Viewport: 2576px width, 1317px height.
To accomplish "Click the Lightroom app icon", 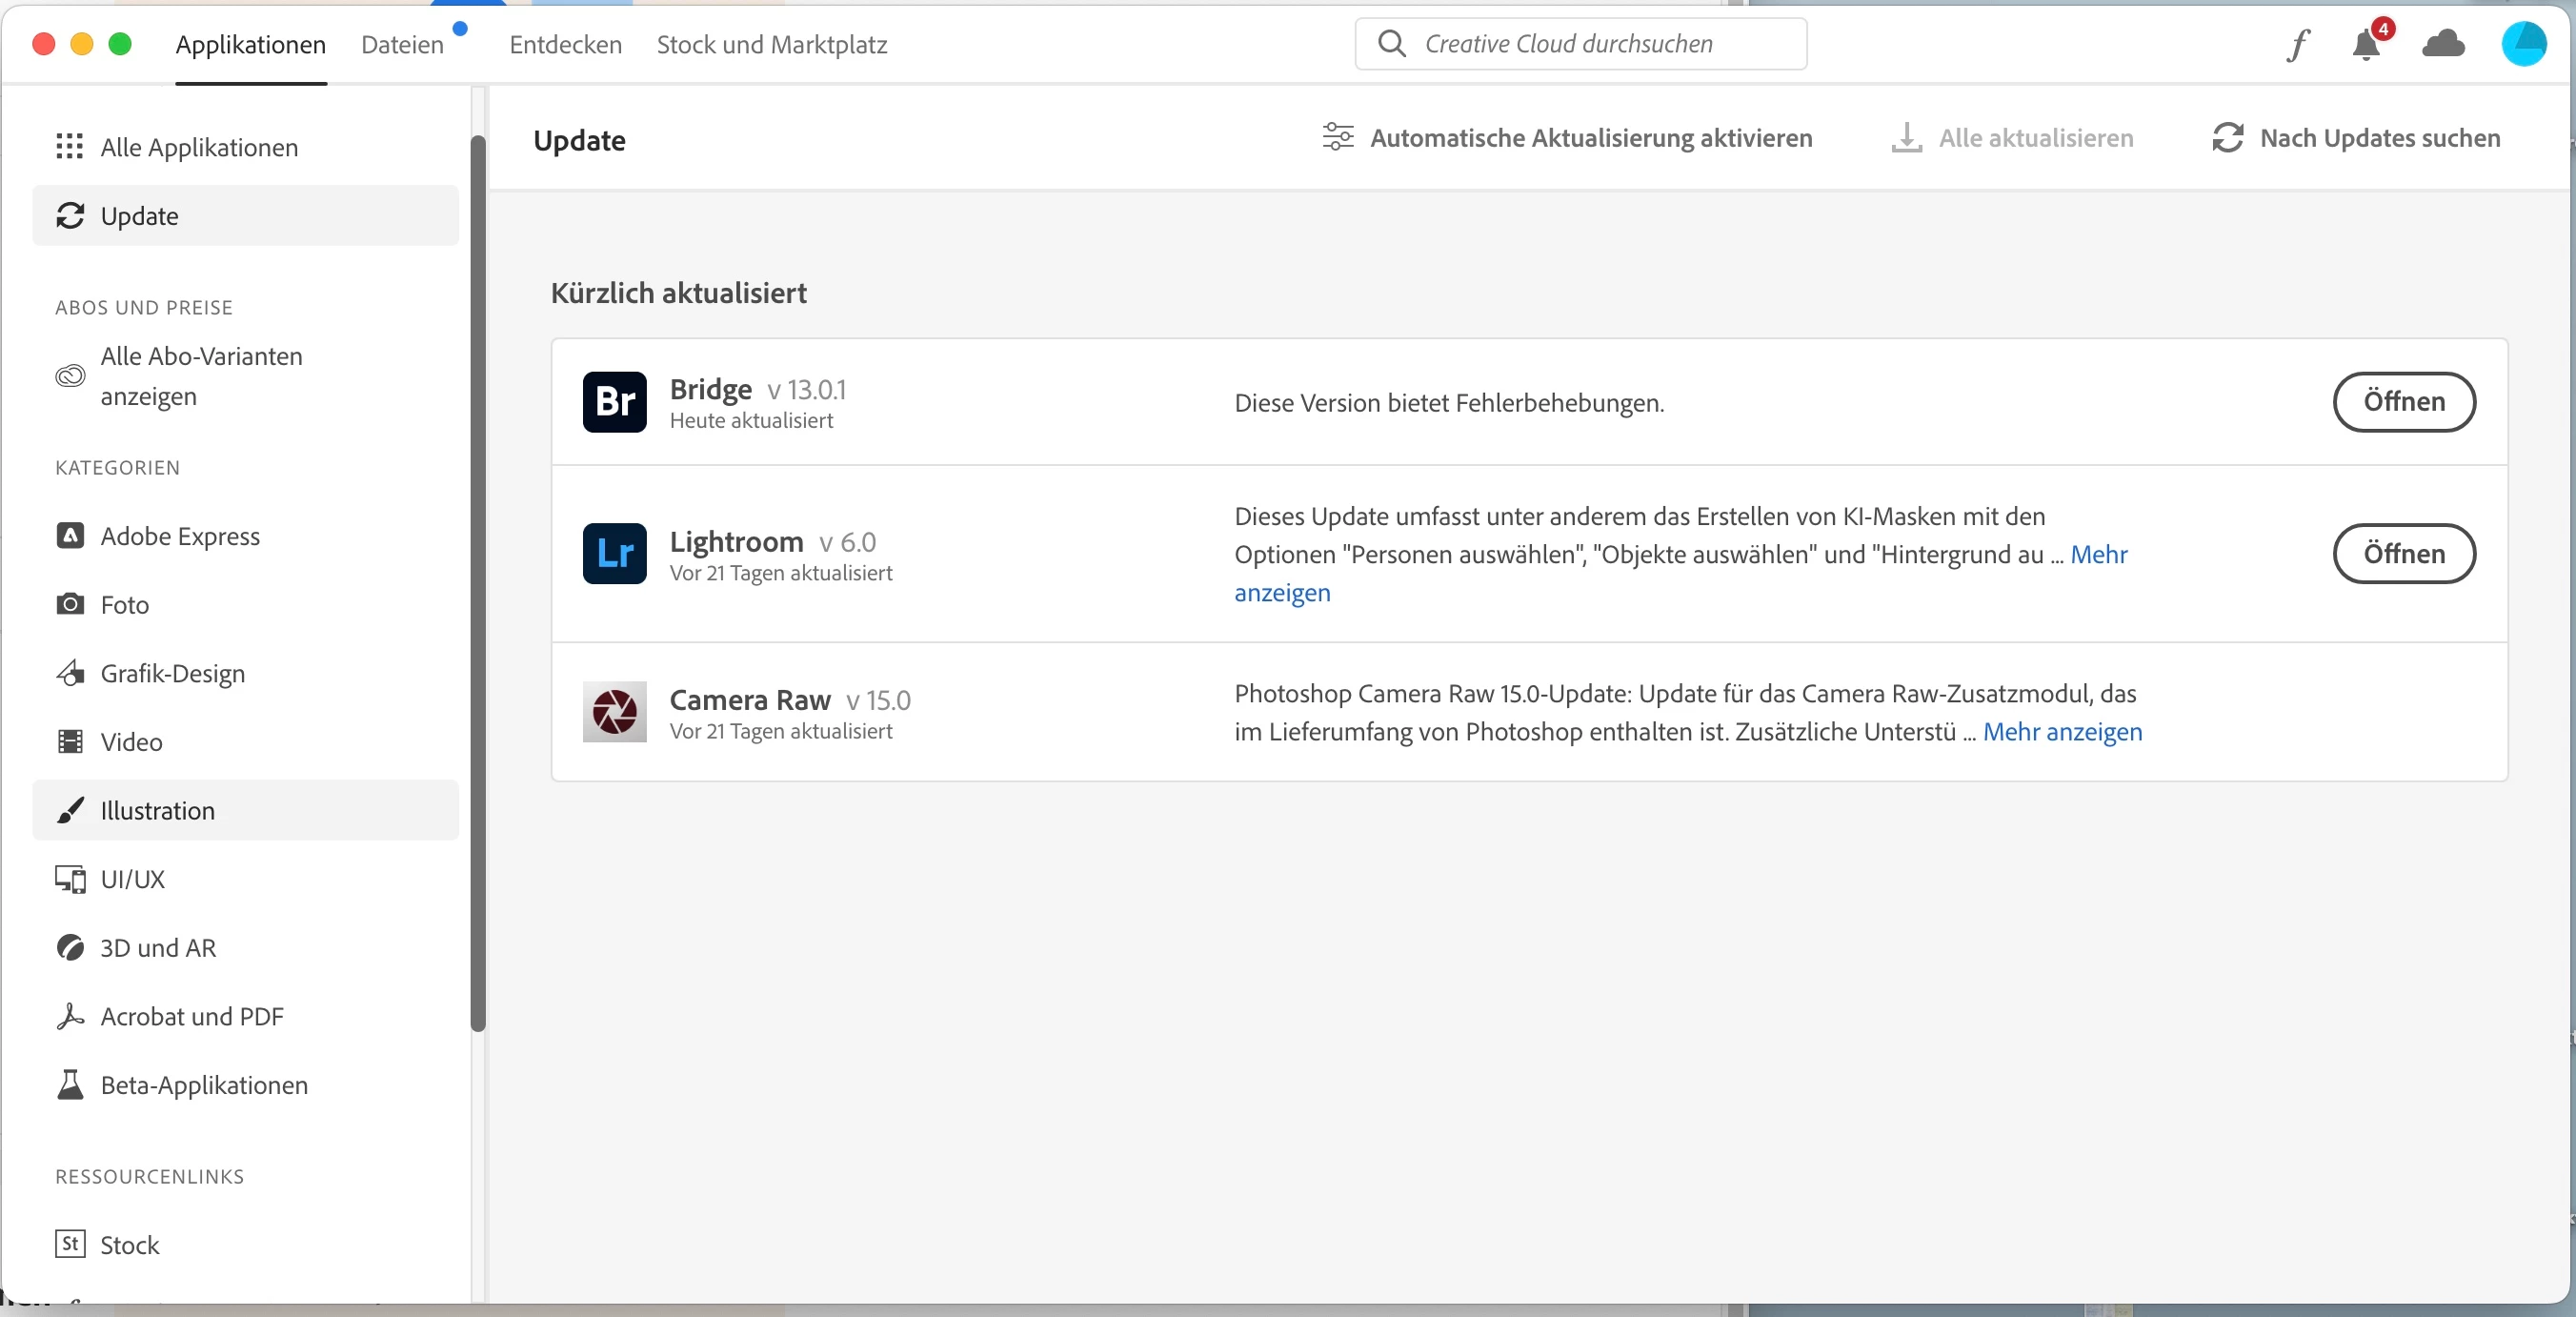I will click(x=614, y=554).
